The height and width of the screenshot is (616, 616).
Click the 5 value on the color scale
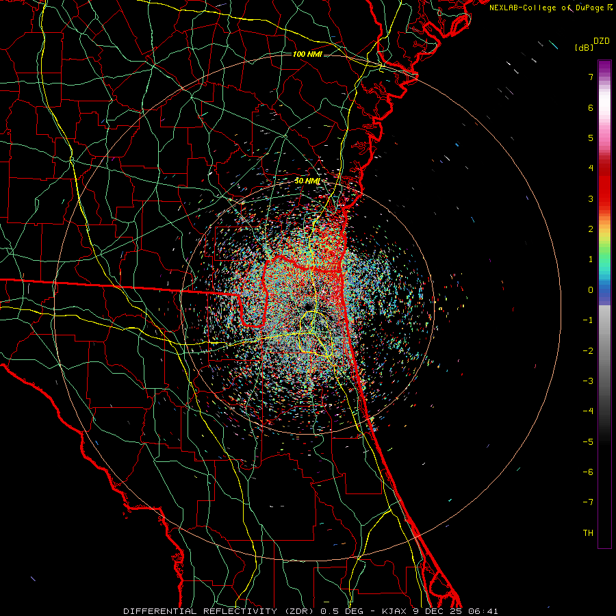(591, 138)
